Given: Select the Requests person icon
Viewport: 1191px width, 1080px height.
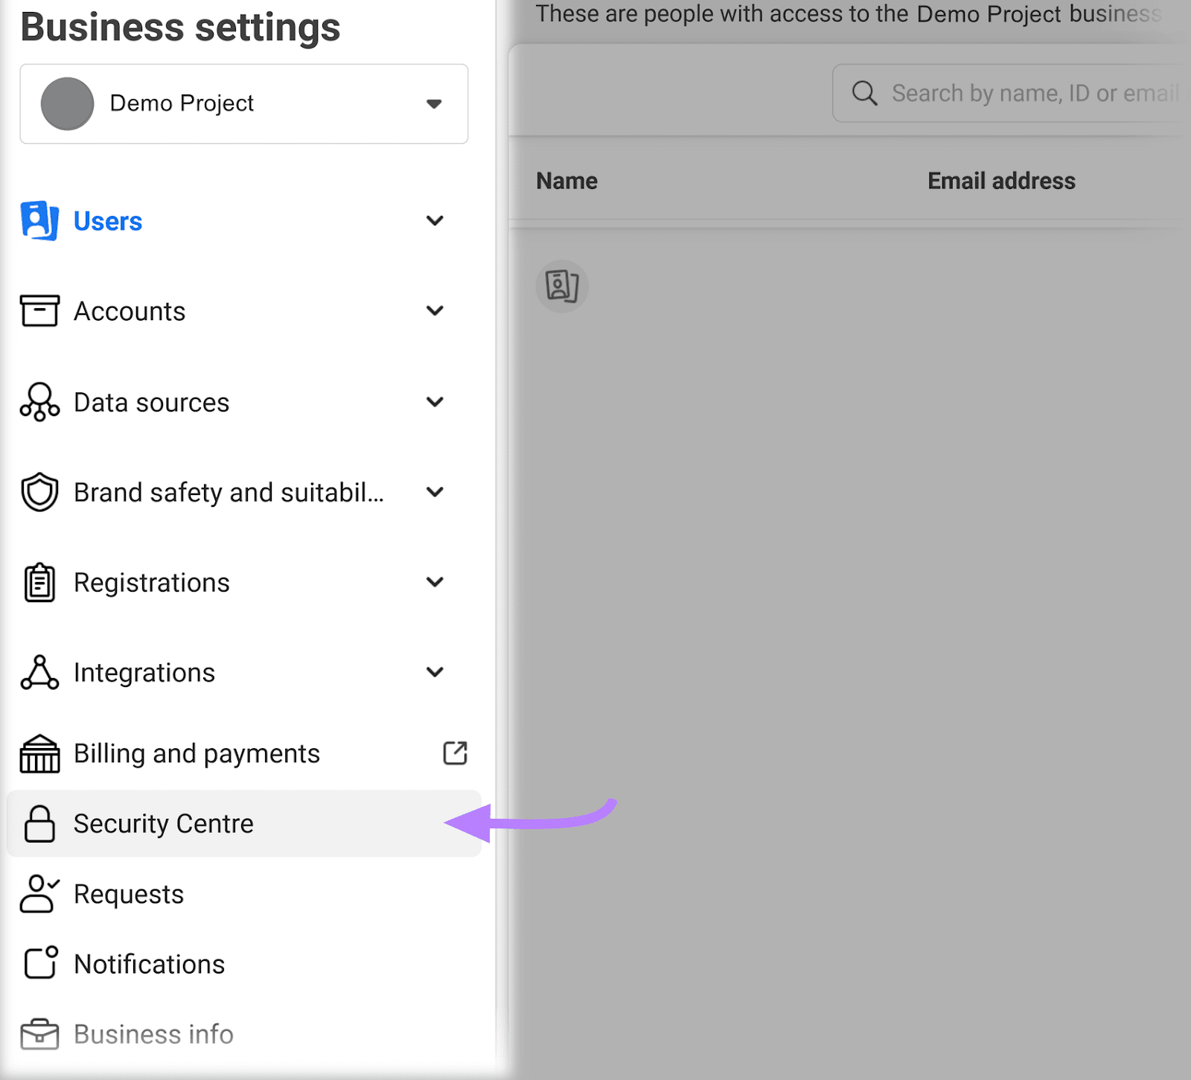Looking at the screenshot, I should click(39, 894).
